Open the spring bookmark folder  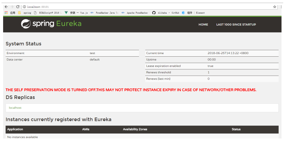pos(25,13)
